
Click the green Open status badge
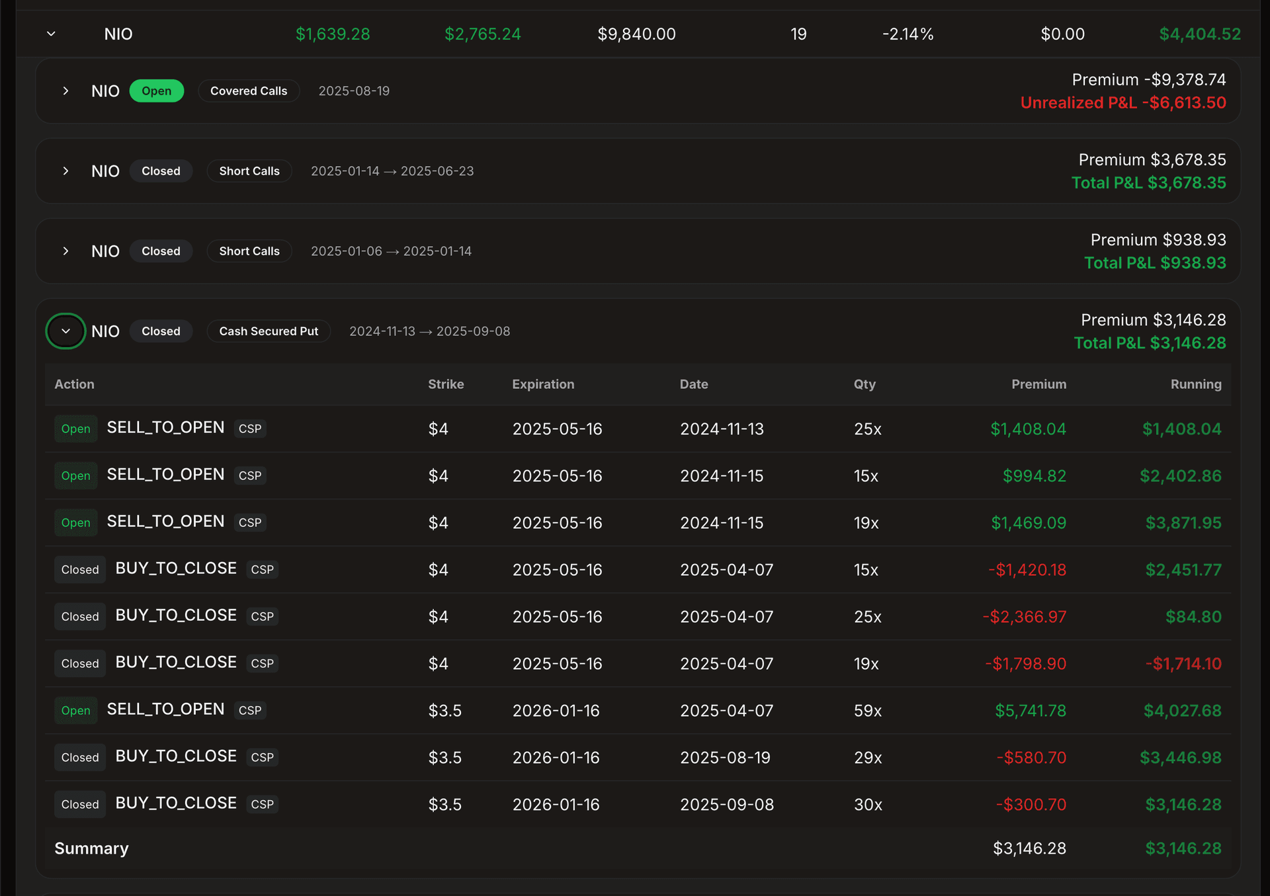(156, 91)
